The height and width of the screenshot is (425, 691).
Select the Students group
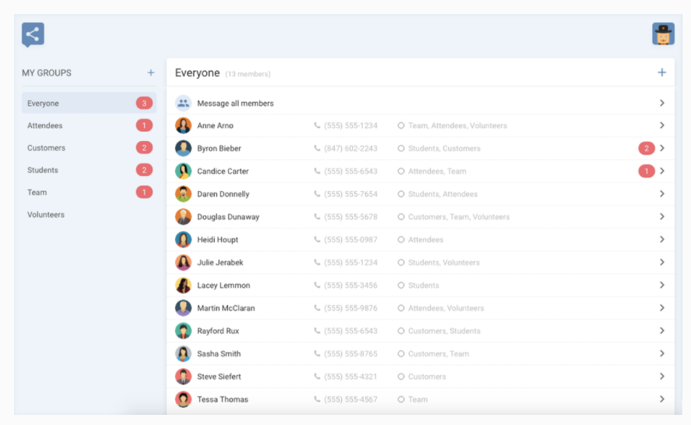click(x=89, y=170)
